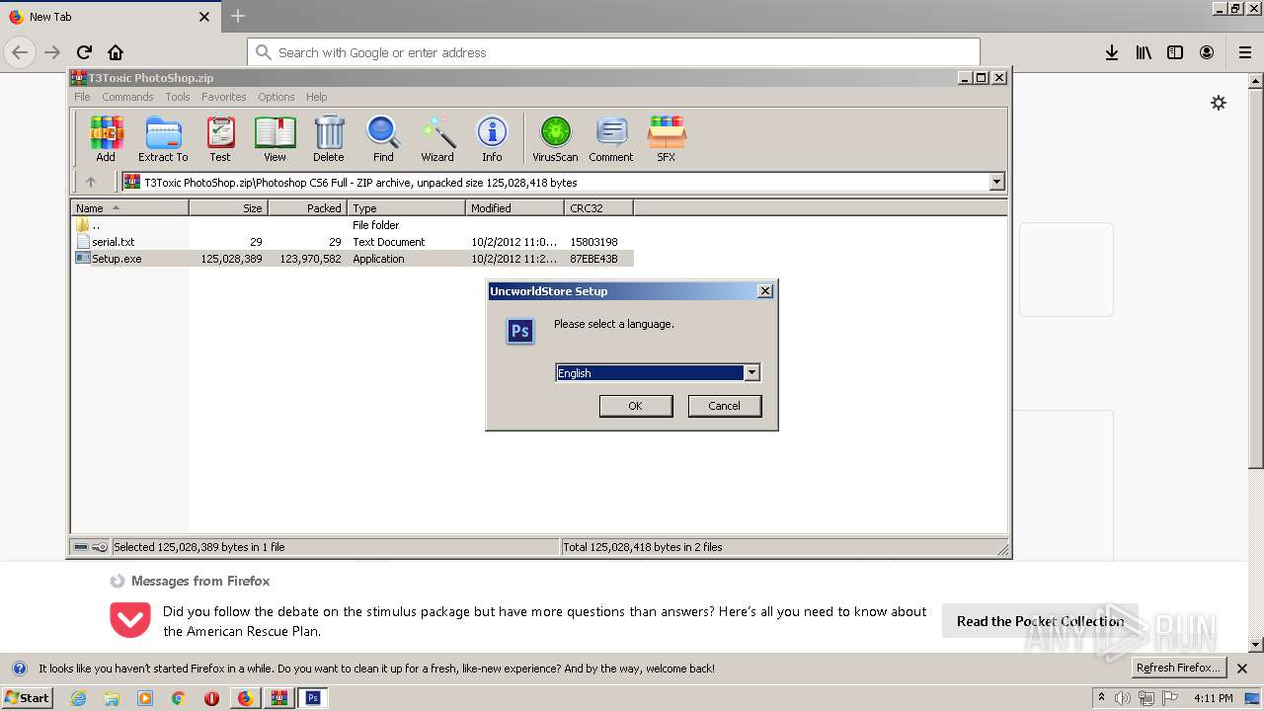Click Firefox home icon
The image size is (1264, 711).
point(116,52)
